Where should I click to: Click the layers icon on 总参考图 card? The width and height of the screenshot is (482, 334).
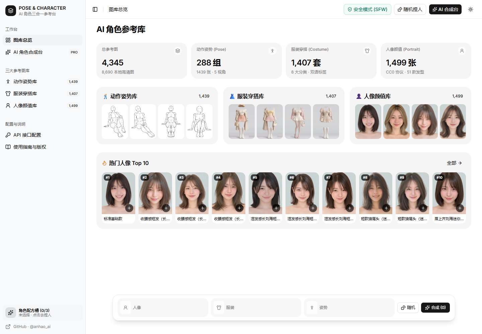tap(178, 51)
